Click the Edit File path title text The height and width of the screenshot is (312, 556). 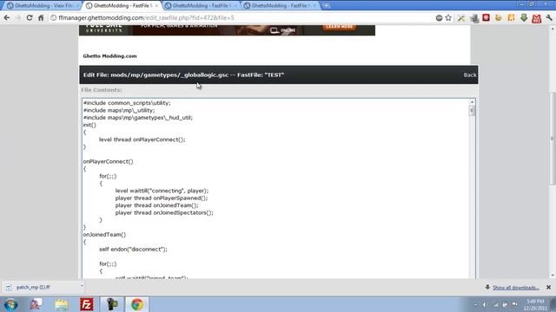183,75
